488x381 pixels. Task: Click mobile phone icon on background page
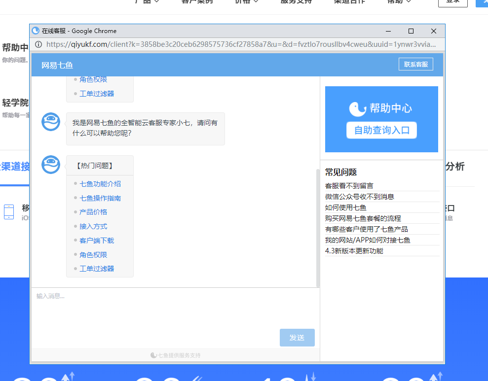9,212
